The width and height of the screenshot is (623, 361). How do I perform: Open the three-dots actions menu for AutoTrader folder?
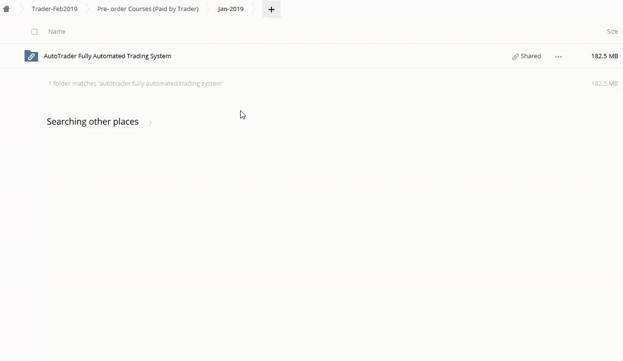pos(558,57)
